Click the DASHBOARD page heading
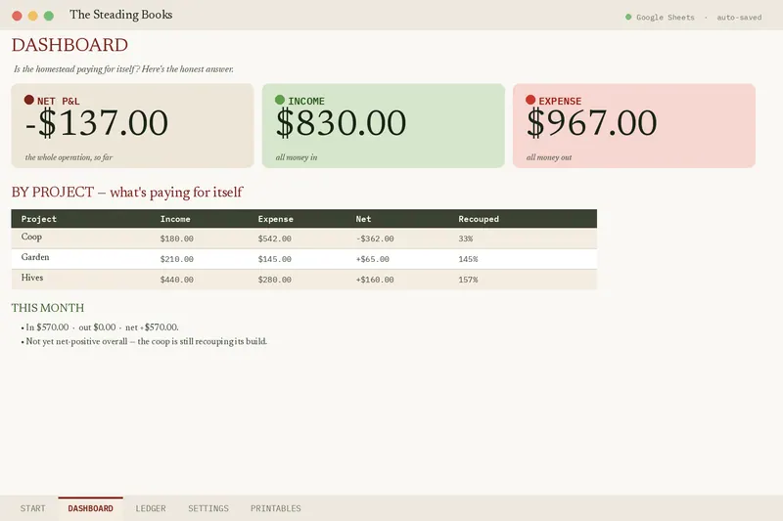This screenshot has width=783, height=521. tap(69, 45)
